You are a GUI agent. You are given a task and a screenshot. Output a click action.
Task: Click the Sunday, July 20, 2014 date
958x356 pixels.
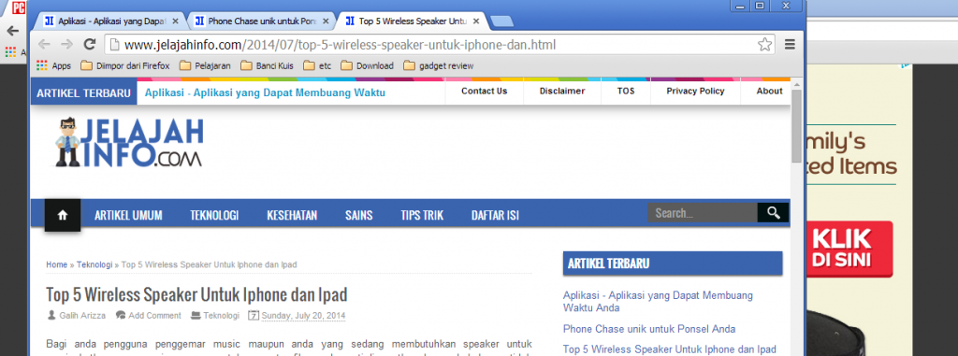point(303,316)
